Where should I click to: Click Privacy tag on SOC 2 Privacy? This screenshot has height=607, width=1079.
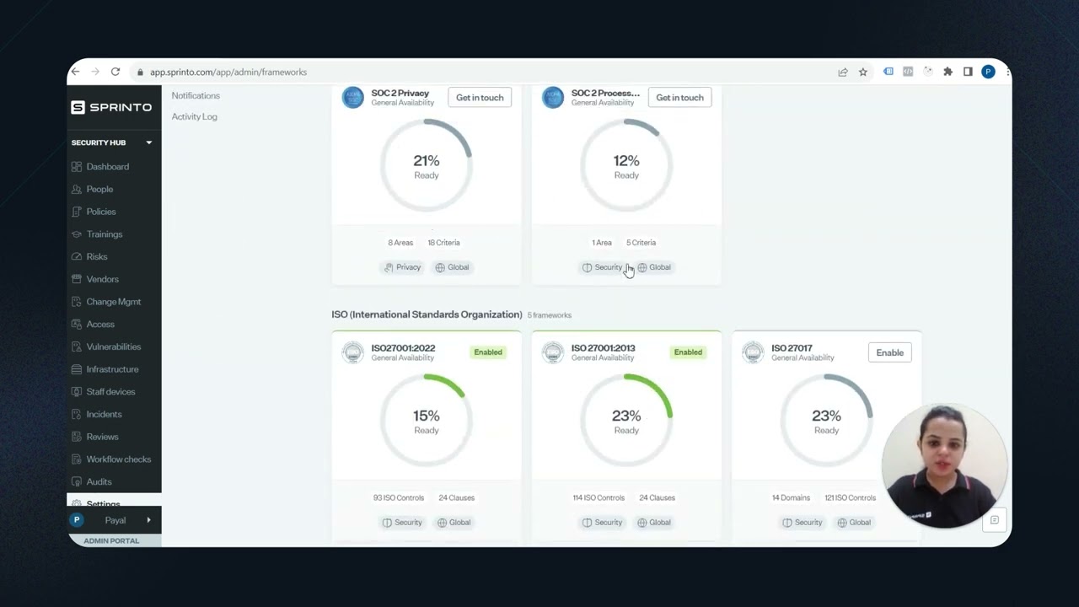tap(402, 267)
